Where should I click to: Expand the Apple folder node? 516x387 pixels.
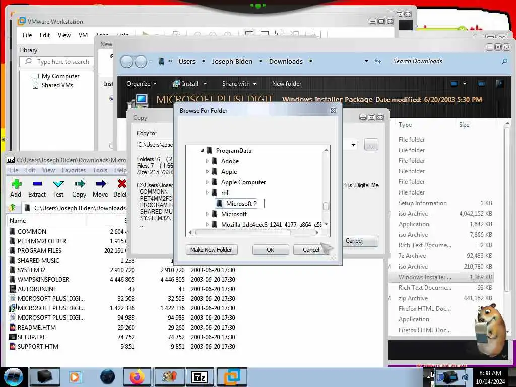click(x=207, y=171)
